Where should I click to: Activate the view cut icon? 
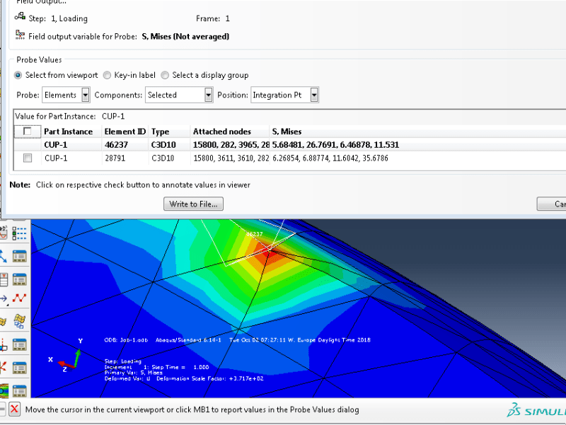pyautogui.click(x=4, y=344)
